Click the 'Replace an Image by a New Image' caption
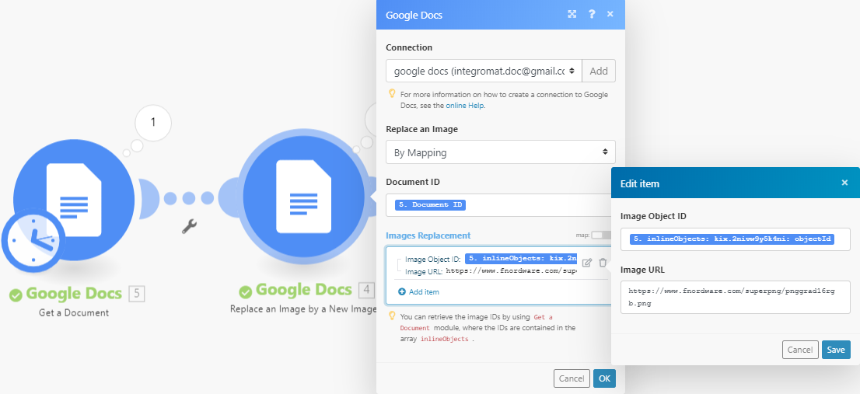 point(303,309)
